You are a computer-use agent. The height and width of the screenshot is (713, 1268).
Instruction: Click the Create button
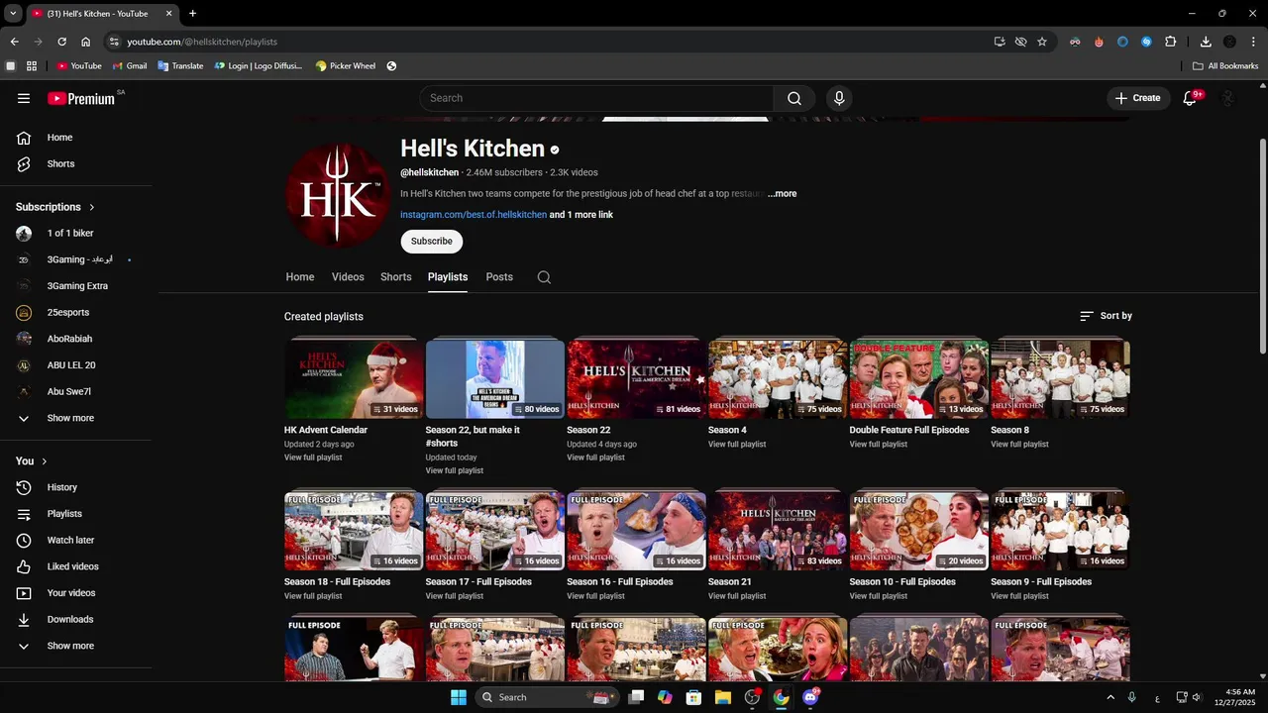pos(1136,98)
